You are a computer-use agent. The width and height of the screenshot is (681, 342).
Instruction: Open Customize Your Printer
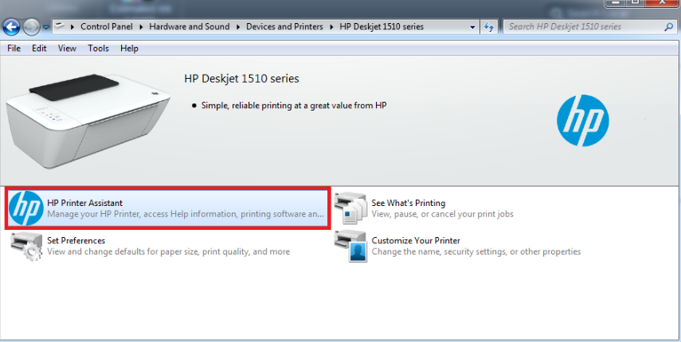416,240
